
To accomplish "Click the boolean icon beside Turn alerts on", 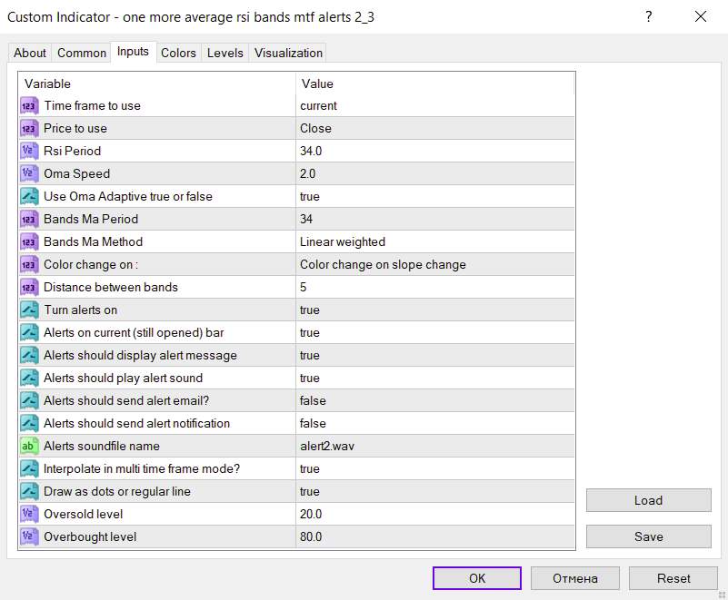I will pos(29,310).
